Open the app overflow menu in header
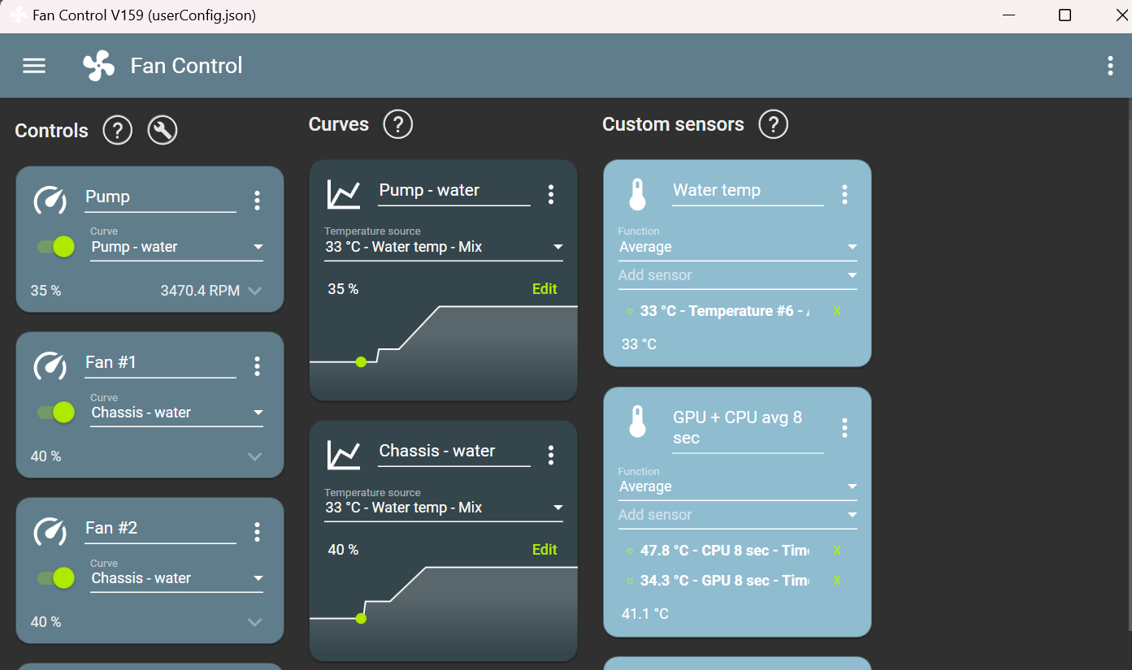This screenshot has height=670, width=1132. point(1110,66)
